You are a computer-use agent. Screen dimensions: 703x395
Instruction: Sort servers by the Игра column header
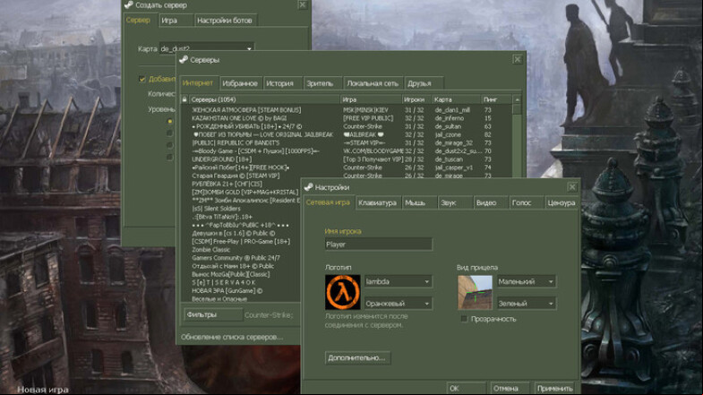tap(371, 99)
